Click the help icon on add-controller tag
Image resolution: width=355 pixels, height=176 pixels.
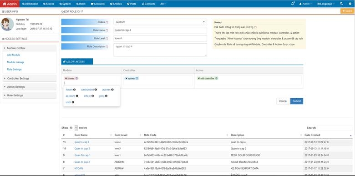point(217,79)
